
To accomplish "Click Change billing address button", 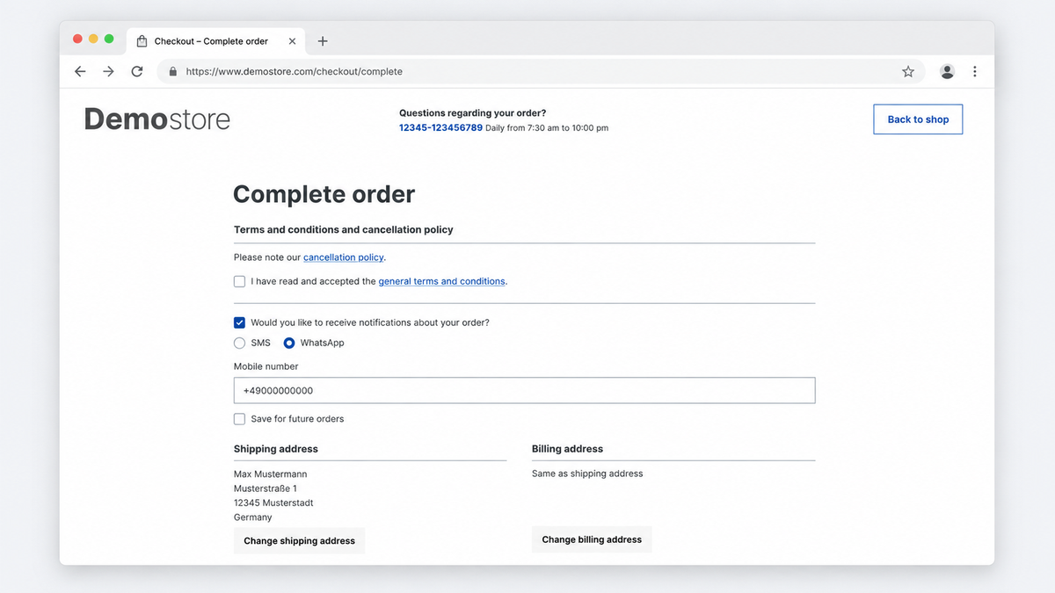I will (x=592, y=539).
